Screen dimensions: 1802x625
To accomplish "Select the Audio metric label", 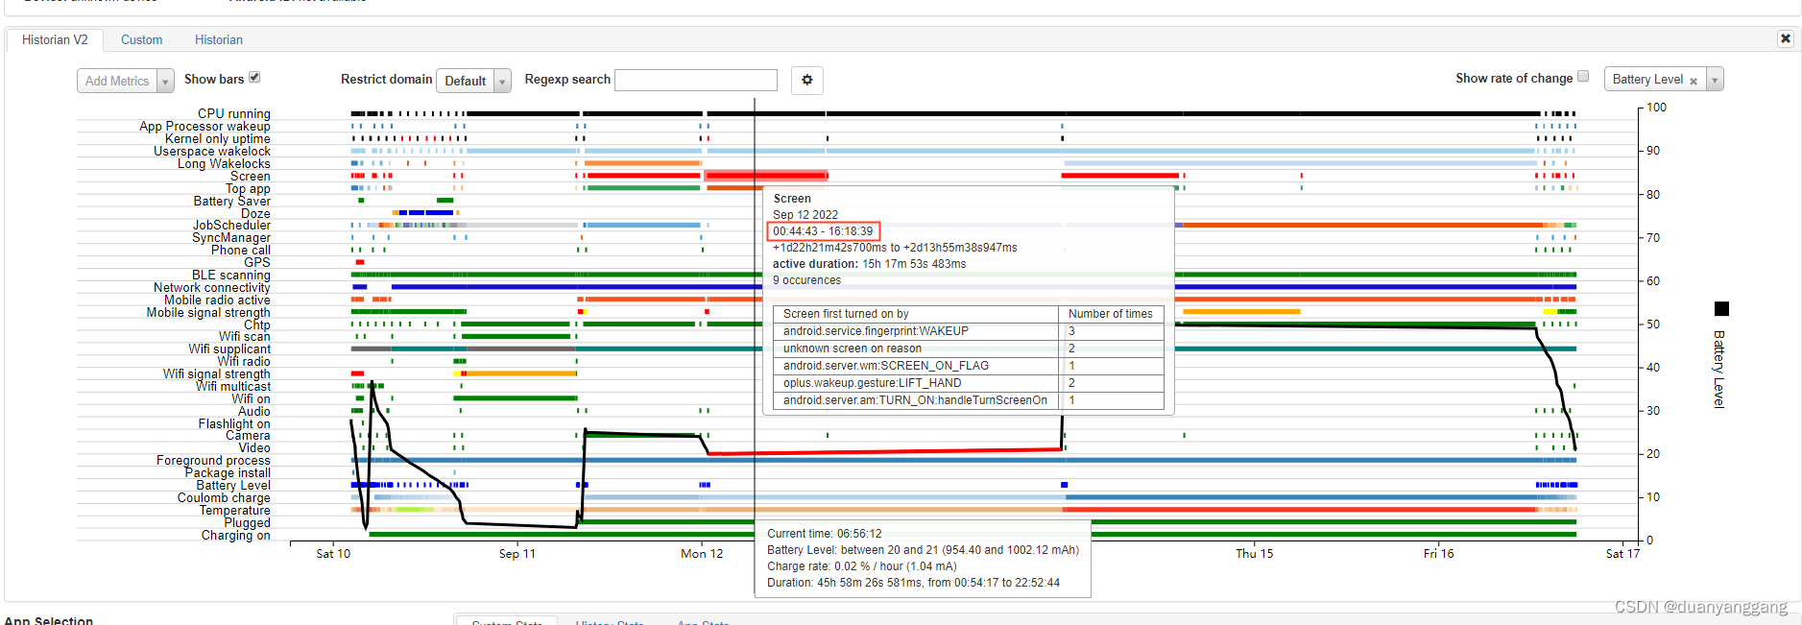I will [x=254, y=411].
